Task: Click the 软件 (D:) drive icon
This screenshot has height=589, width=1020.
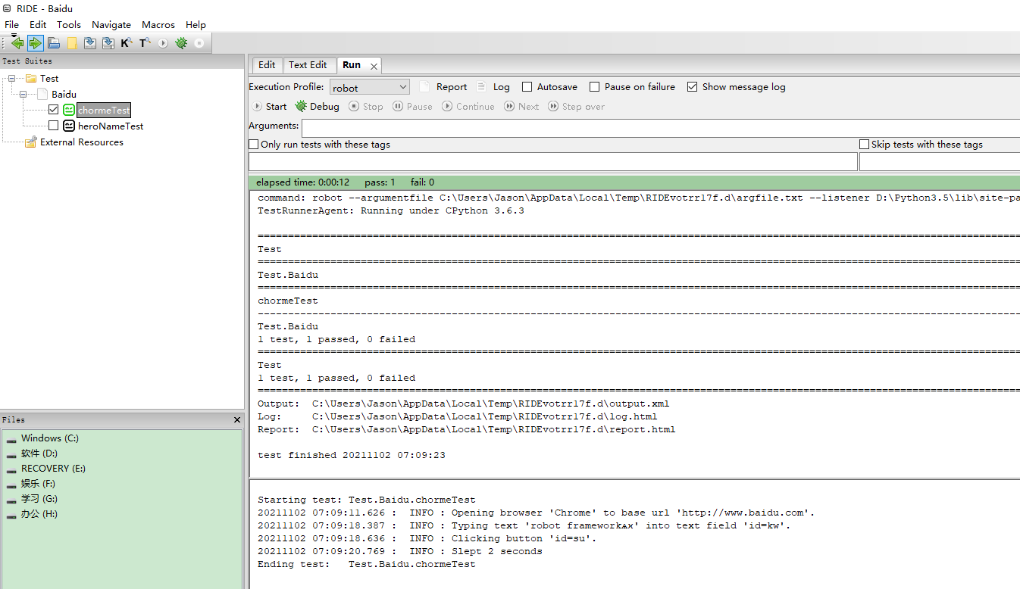Action: pos(11,454)
